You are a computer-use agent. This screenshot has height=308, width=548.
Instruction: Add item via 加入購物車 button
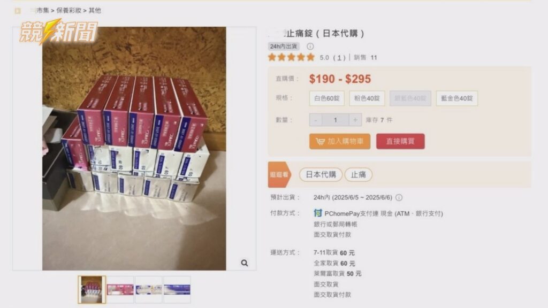tap(340, 141)
